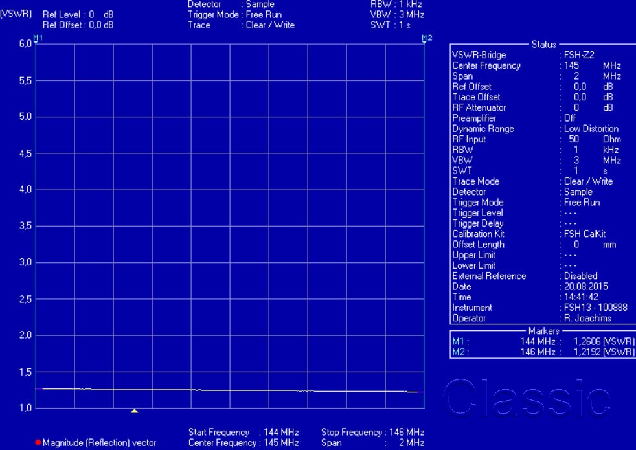Image resolution: width=636 pixels, height=450 pixels.
Task: Click the '(VSWR)' unit label in the header
Action: 16,14
